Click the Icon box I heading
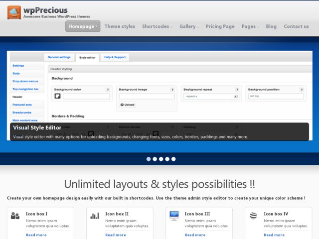Image resolution: width=319 pixels, height=239 pixels. tap(36, 214)
